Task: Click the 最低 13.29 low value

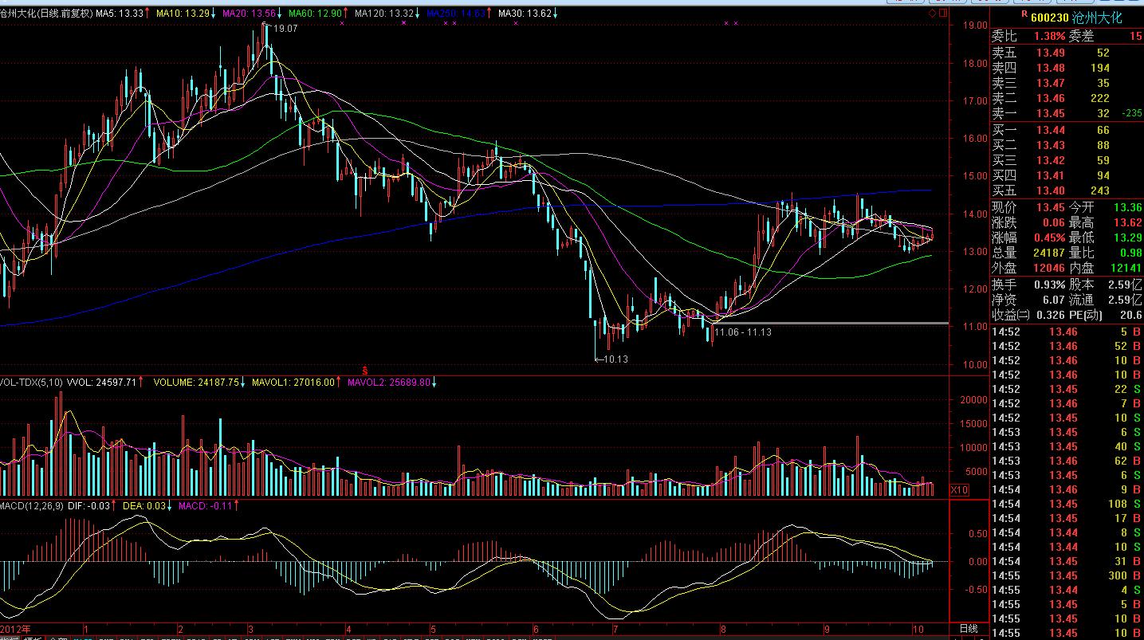Action: coord(1126,238)
